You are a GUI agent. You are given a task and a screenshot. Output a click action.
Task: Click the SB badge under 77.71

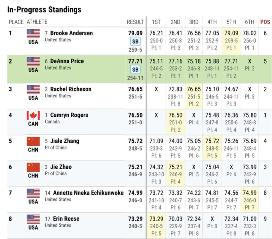[x=135, y=70]
